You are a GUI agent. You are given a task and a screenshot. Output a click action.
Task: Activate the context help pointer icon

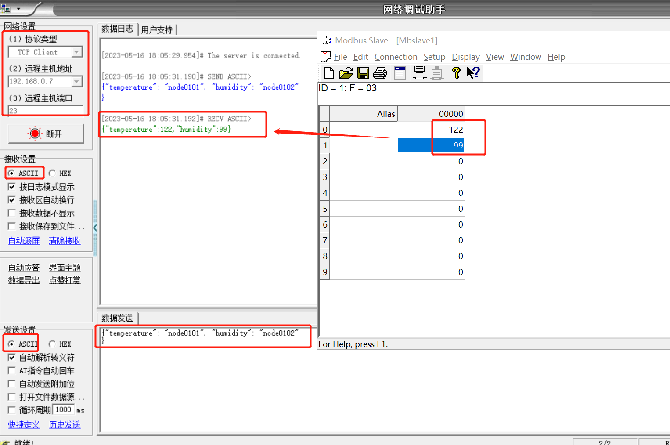[x=473, y=73]
